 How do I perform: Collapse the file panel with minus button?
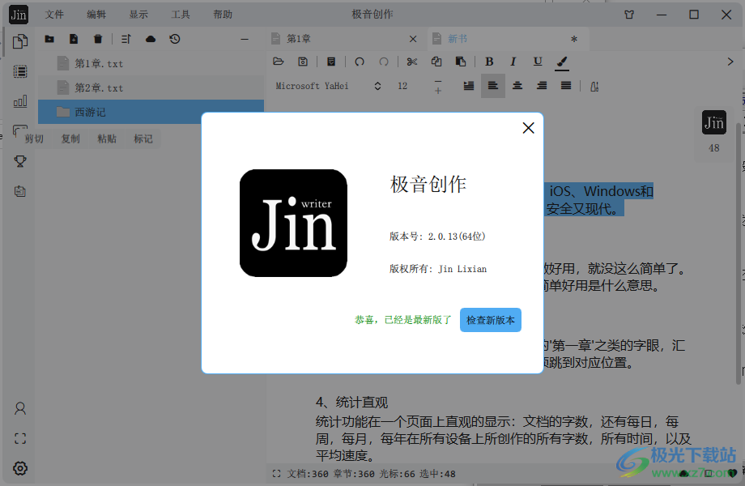tap(245, 39)
